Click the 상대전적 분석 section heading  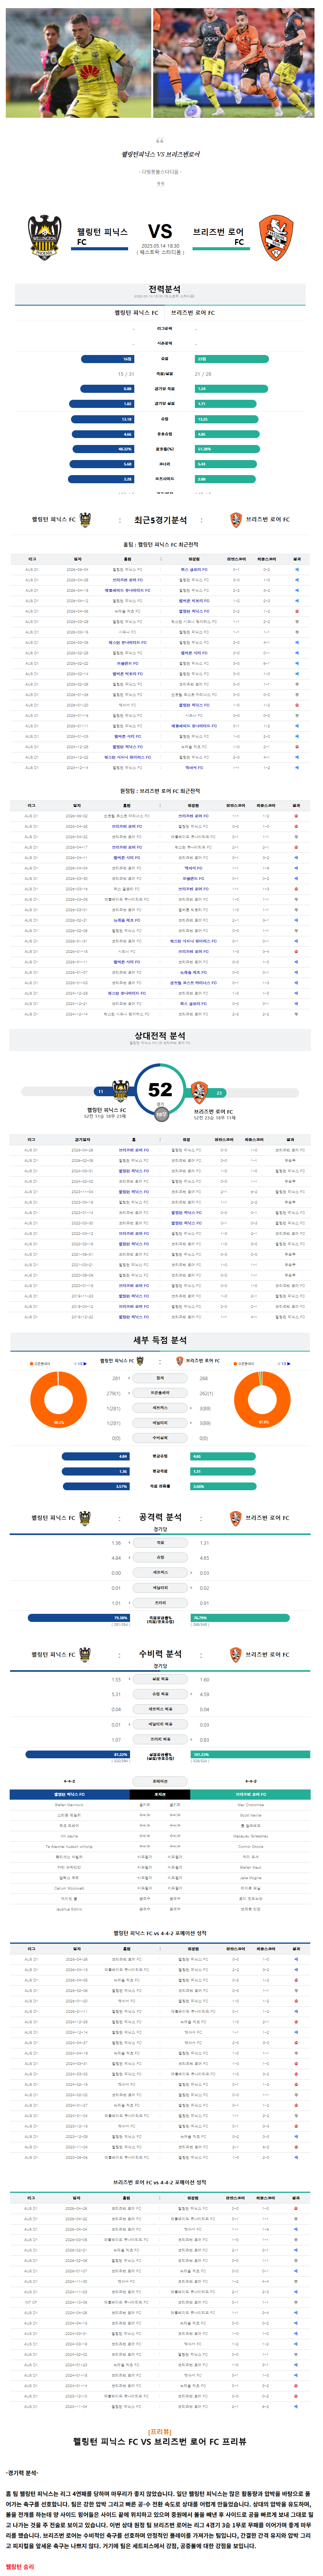point(160,1036)
